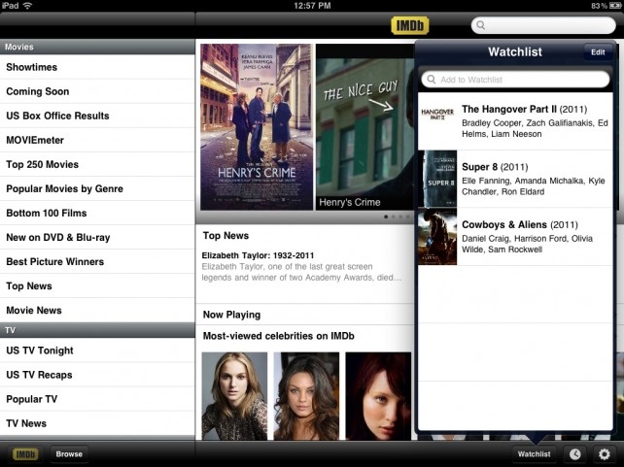Open US TV Tonight
624x467 pixels.
point(97,350)
